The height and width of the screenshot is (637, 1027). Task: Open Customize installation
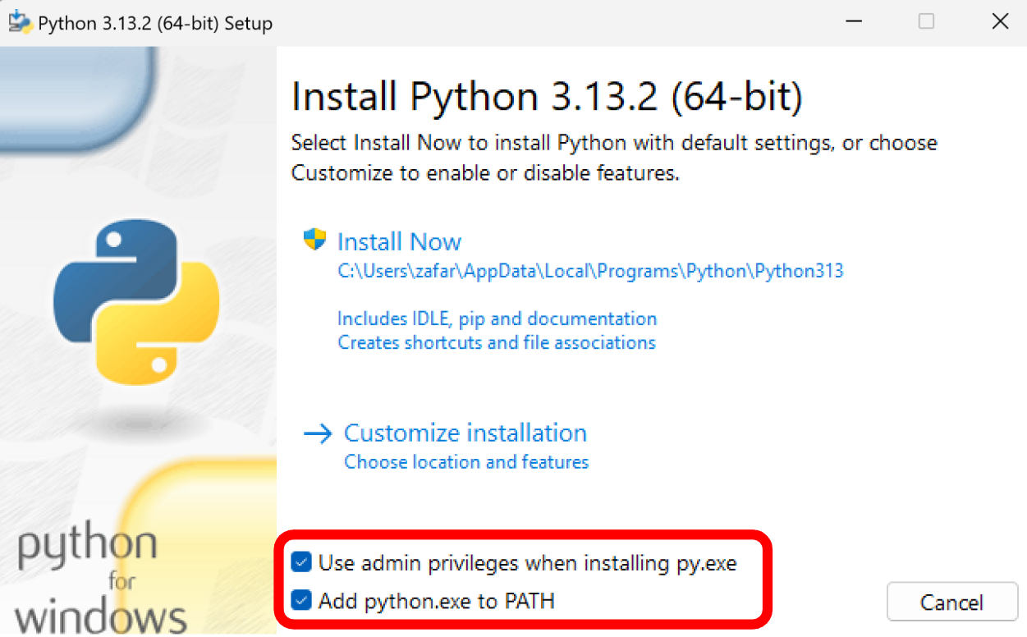(465, 433)
